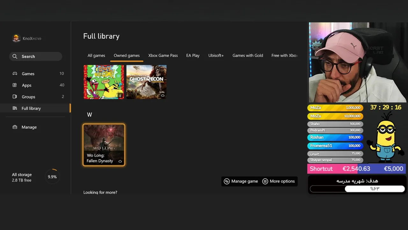Click the Games count 10
Image resolution: width=408 pixels, height=230 pixels.
(62, 73)
